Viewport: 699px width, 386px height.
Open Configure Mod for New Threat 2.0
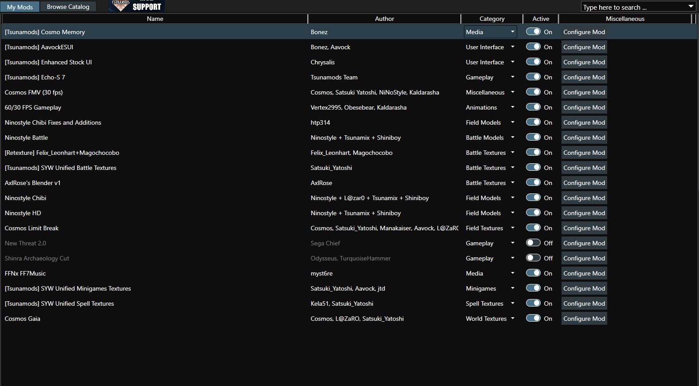(x=584, y=243)
